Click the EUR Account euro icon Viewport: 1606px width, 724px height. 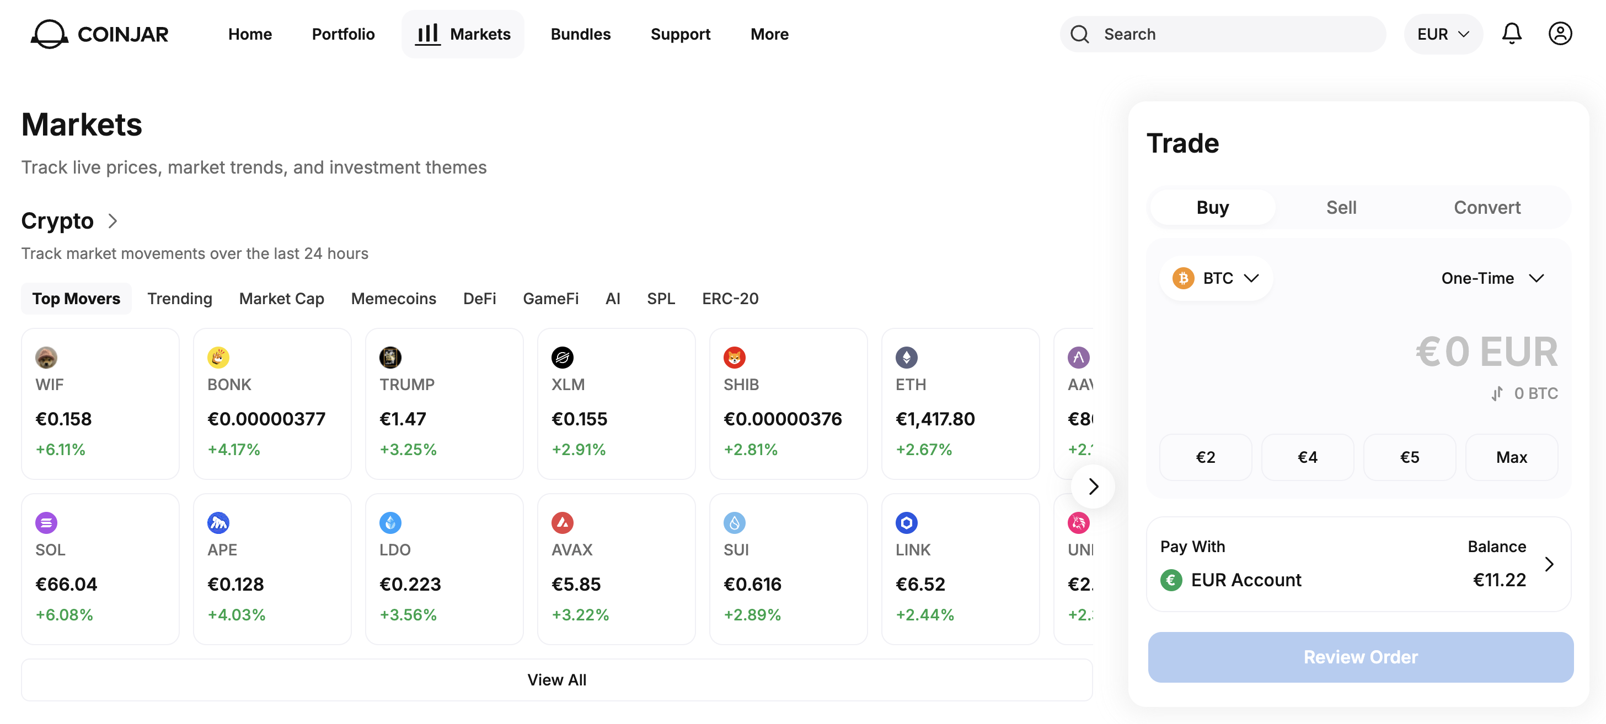(x=1171, y=580)
